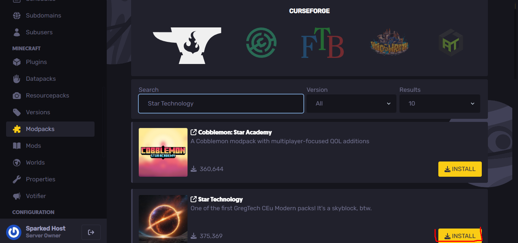
Task: Select the FTB modpack provider logo
Action: (322, 43)
